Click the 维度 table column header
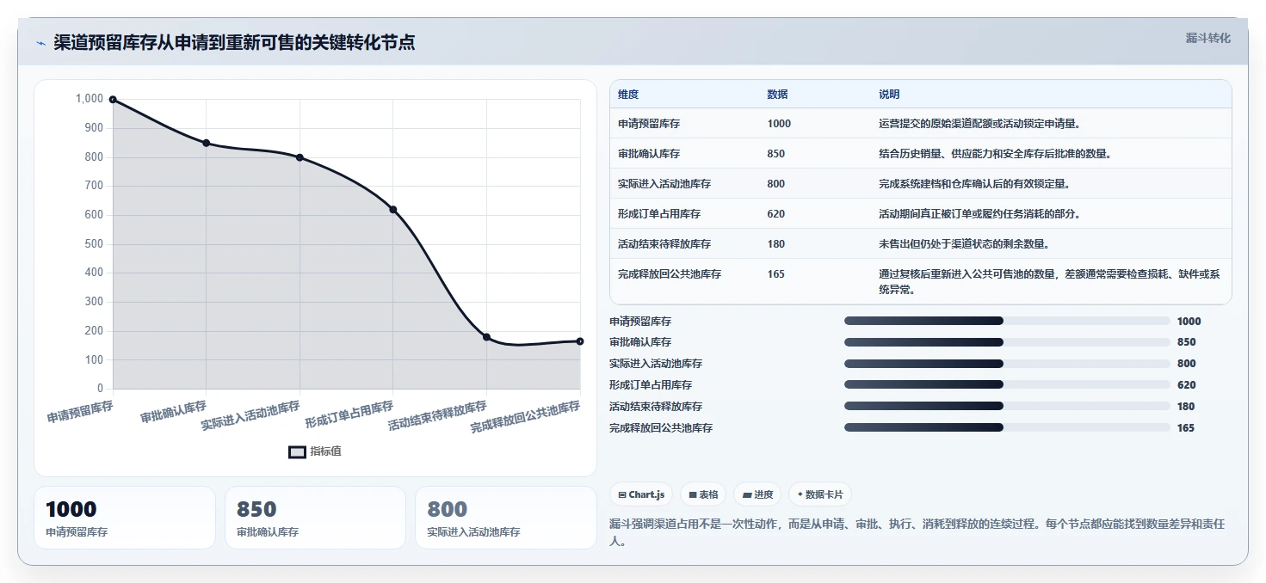The width and height of the screenshot is (1266, 583). click(628, 95)
